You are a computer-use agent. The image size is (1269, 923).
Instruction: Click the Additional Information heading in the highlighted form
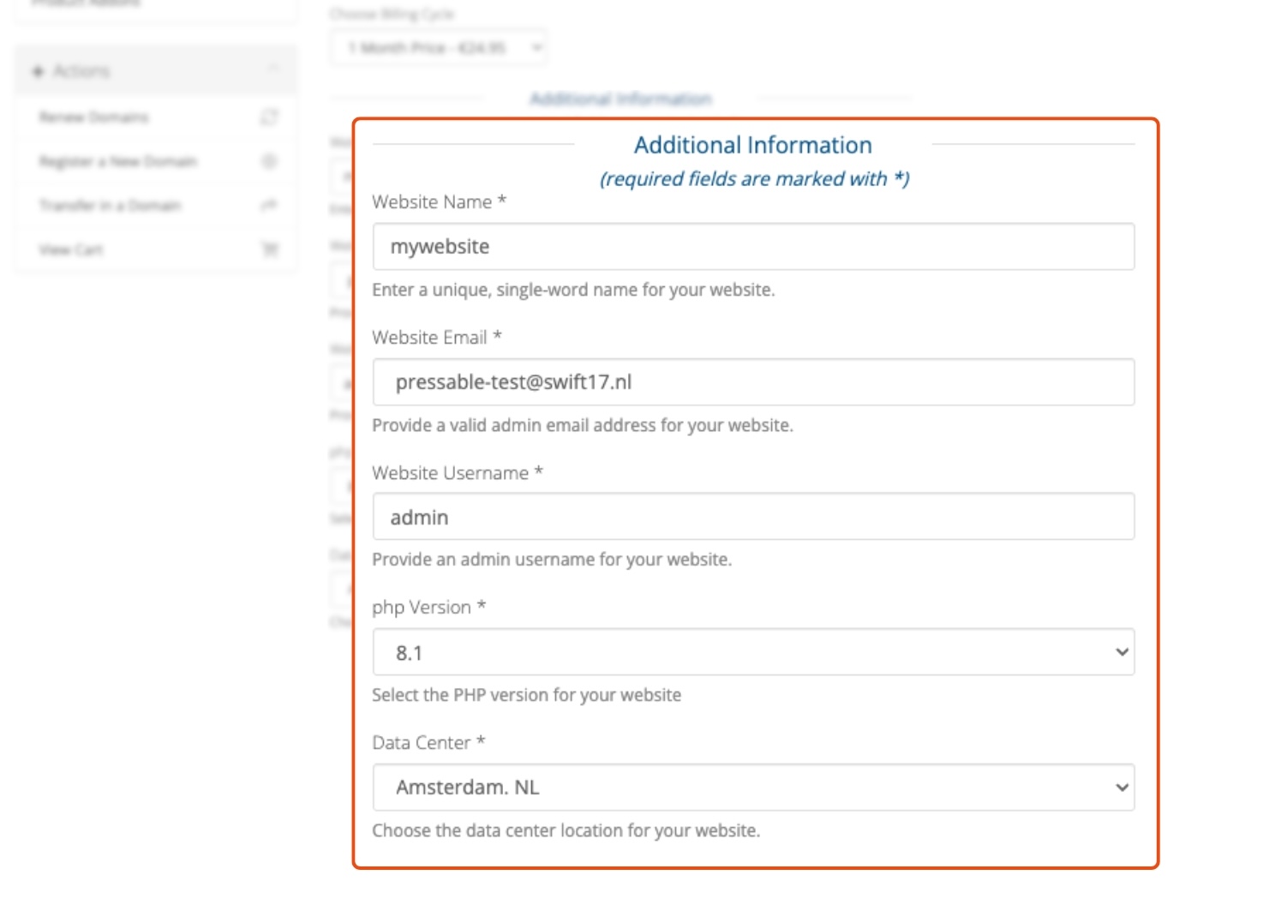tap(752, 146)
